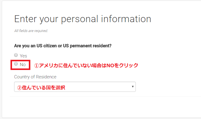
Task: Click the No label text
Action: pos(23,65)
